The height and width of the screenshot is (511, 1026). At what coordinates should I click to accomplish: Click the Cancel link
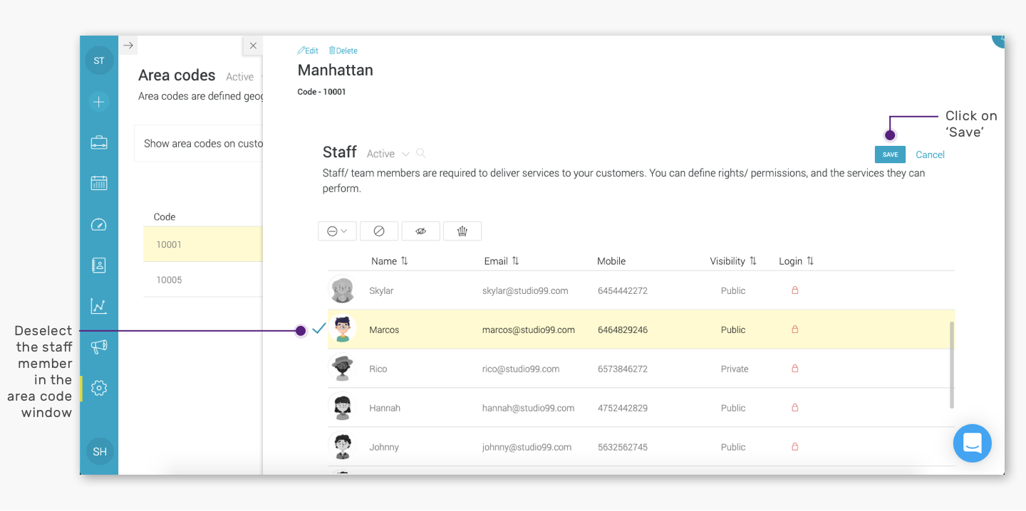(x=930, y=154)
